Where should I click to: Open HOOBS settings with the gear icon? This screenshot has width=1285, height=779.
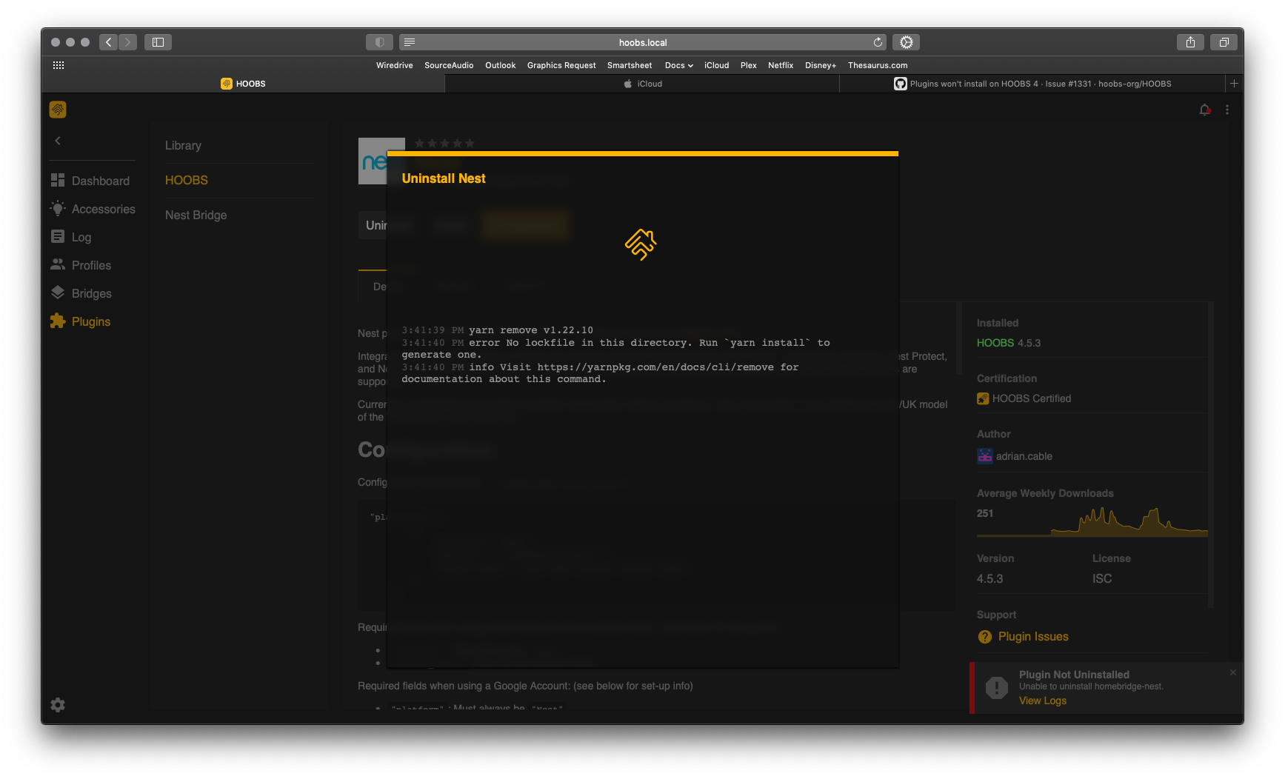(57, 704)
